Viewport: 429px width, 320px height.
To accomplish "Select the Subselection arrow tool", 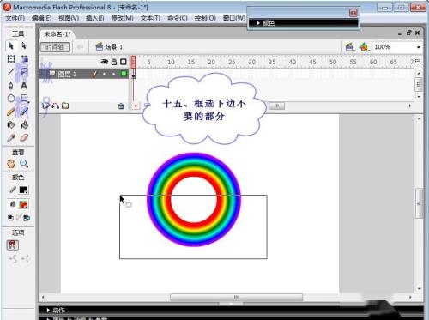I will (x=24, y=45).
